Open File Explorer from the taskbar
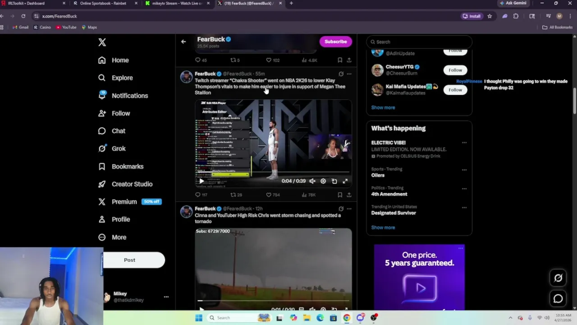This screenshot has width=577, height=325. tap(307, 318)
